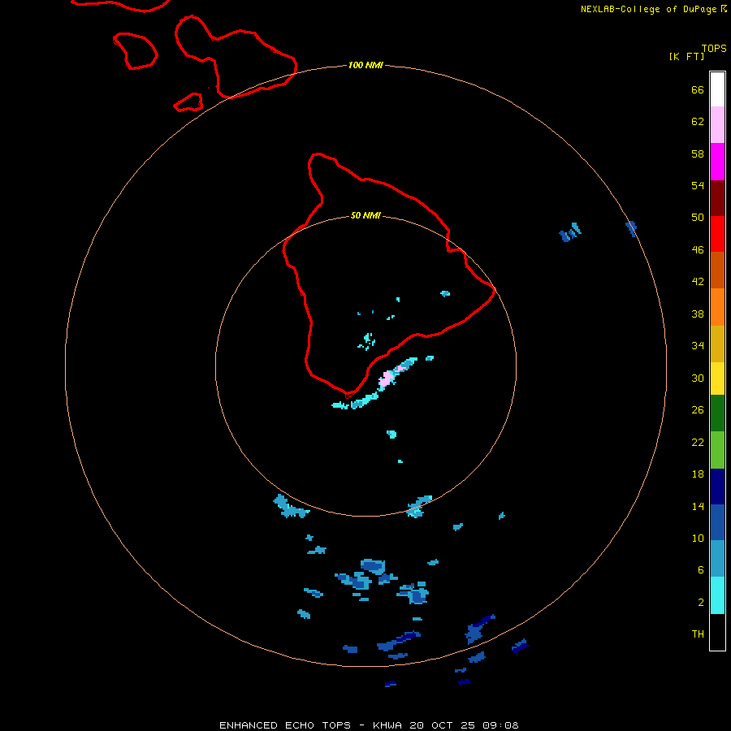Click the legend value 38
Screen dimensions: 731x731
pos(698,314)
